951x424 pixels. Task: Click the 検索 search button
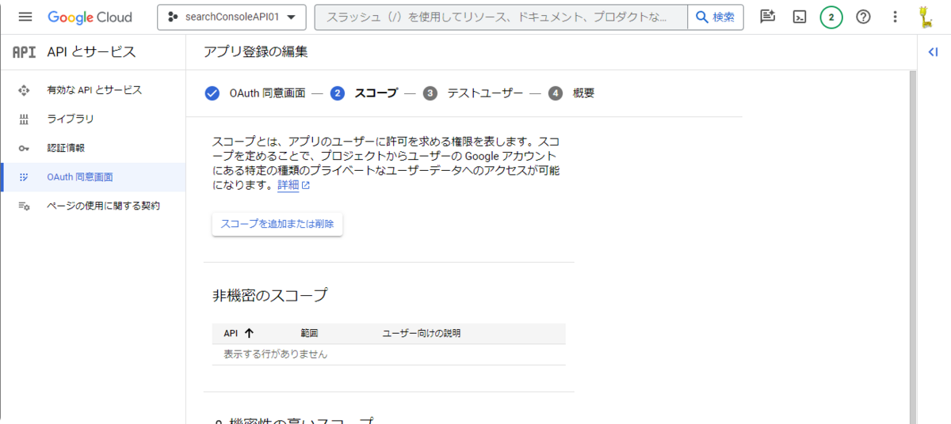pos(716,17)
